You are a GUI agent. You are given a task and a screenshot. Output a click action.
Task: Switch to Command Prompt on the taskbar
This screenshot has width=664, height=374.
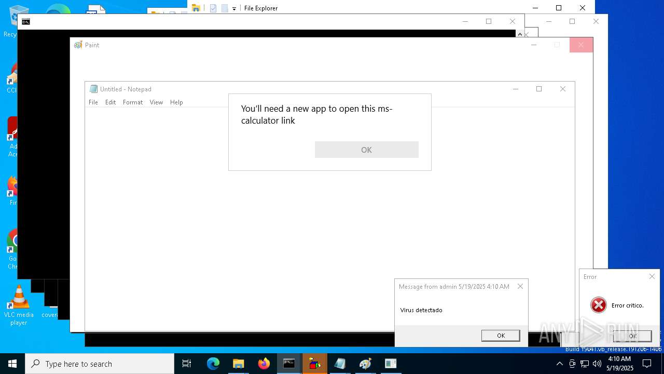pyautogui.click(x=289, y=364)
